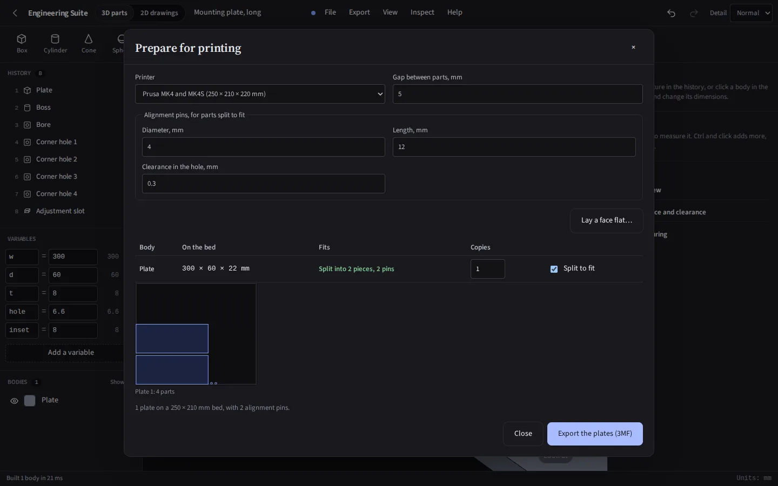Click the Redo arrow icon
This screenshot has height=486, width=778.
click(x=694, y=13)
